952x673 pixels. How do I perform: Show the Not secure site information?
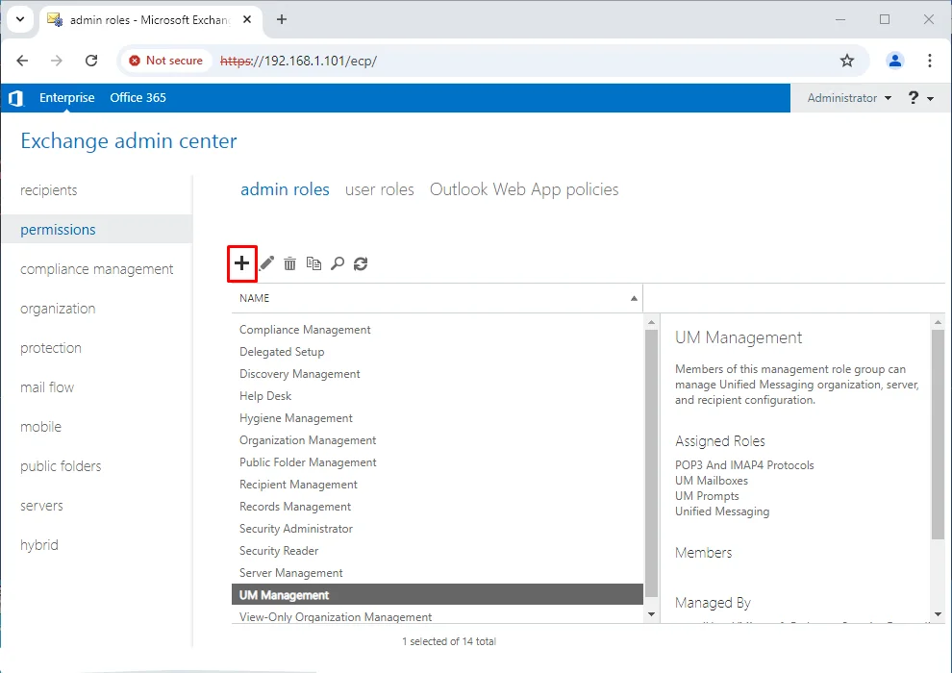(x=165, y=61)
